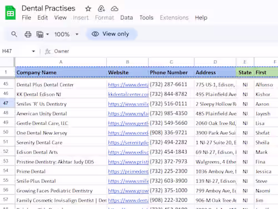Image resolution: width=278 pixels, height=209 pixels.
Task: Click the move to folder icon
Action: tap(101, 8)
